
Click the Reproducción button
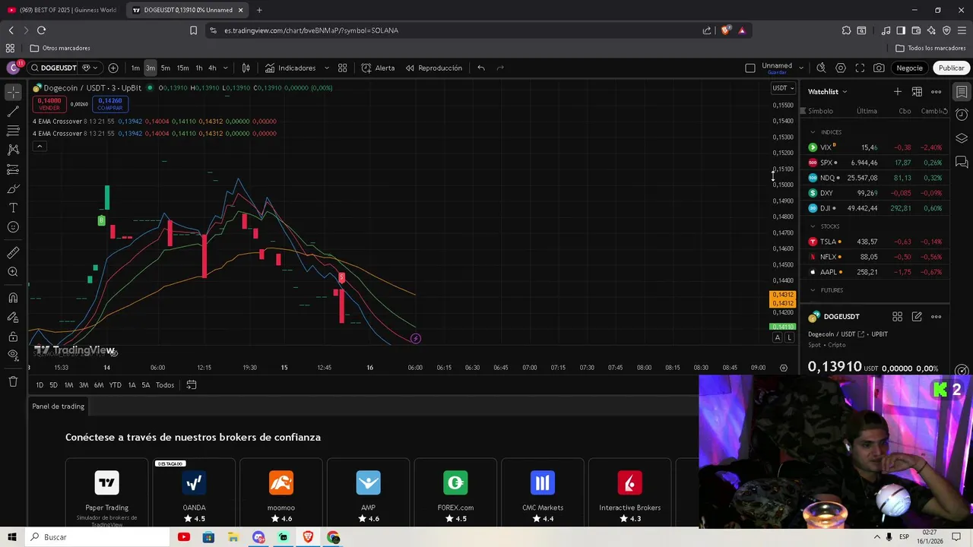pos(433,68)
